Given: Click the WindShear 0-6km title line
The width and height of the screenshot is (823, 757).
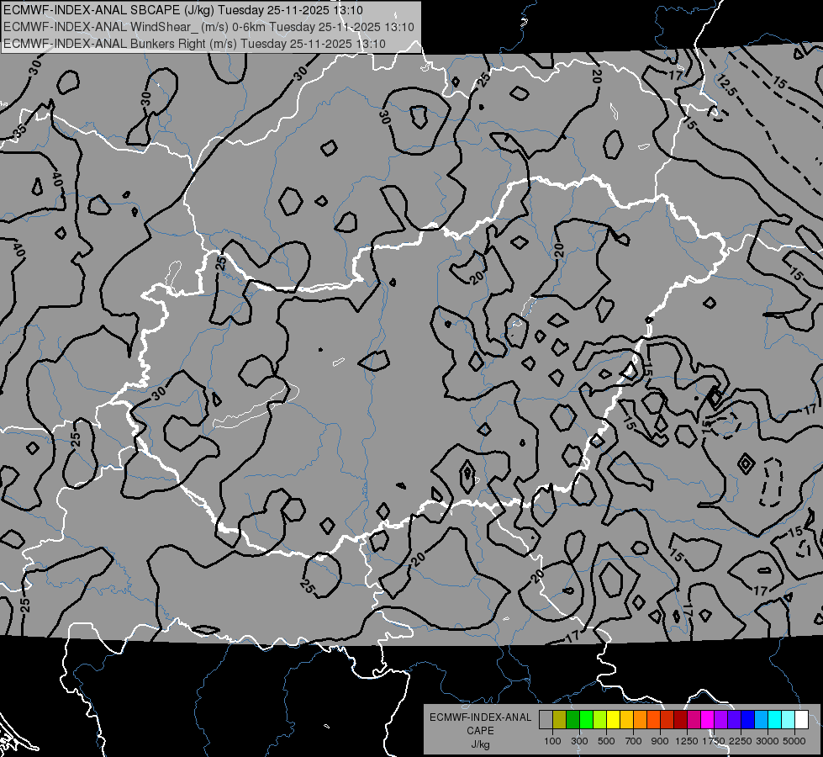Looking at the screenshot, I should coord(208,27).
